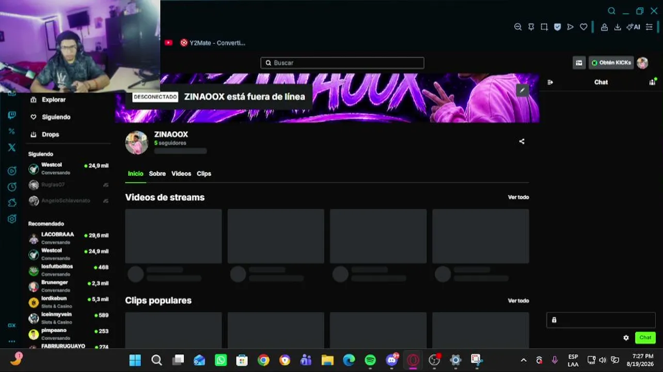
Task: Open recommended channel losfutbolitos
Action: click(69, 270)
